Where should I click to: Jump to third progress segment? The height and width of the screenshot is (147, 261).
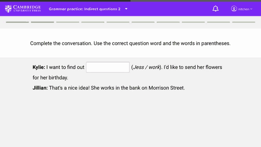[68, 22]
